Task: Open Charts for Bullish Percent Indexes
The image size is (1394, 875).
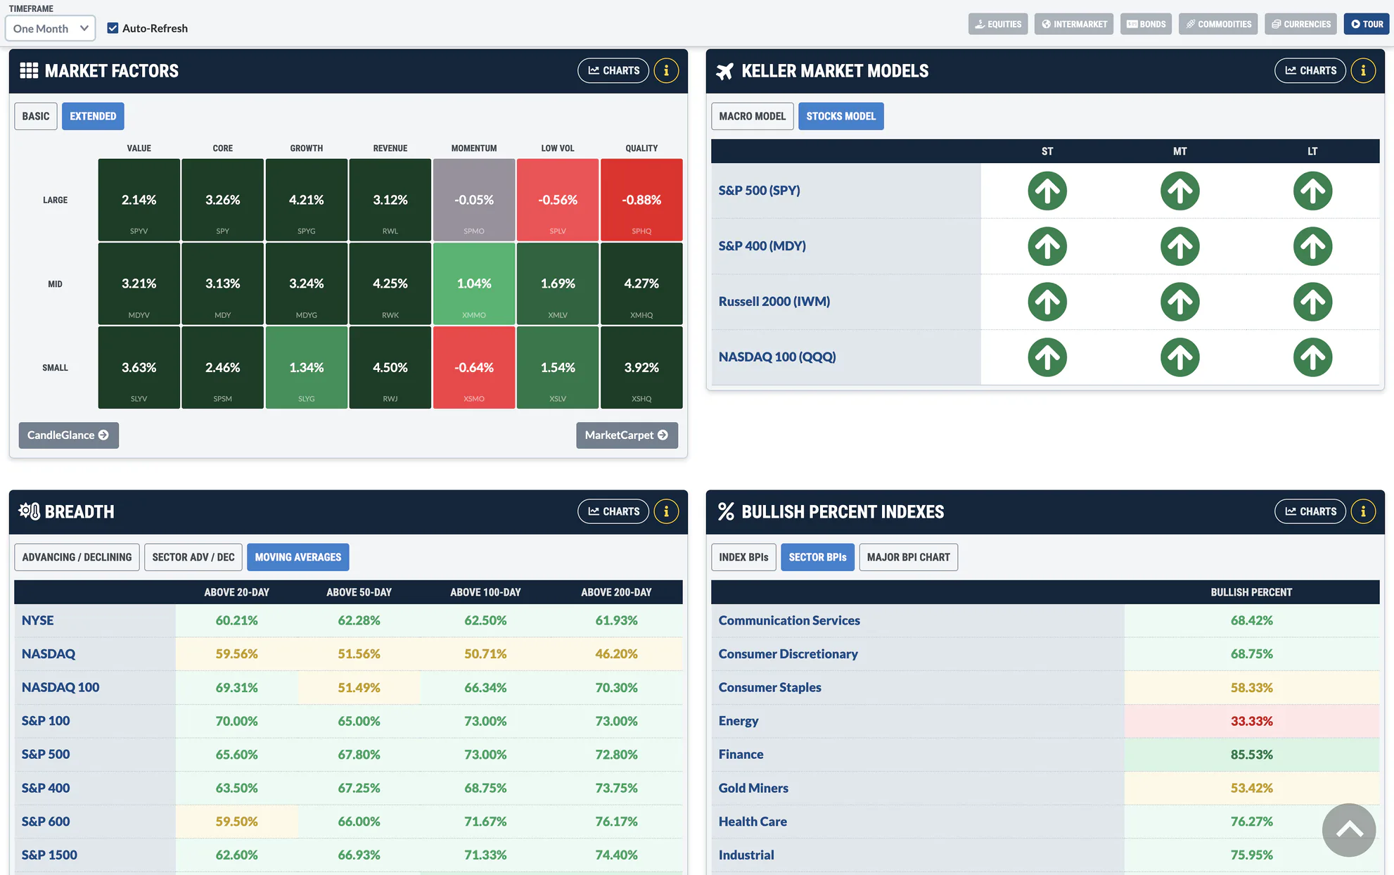Action: (x=1310, y=511)
